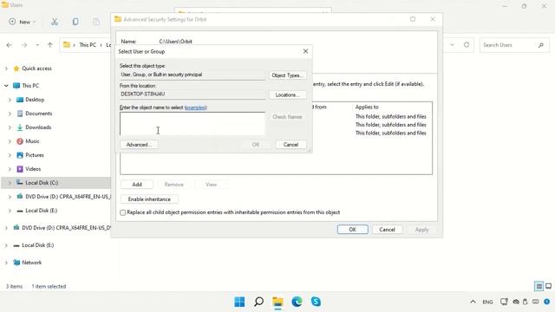
Task: Close the Select User or Group dialog
Action: click(x=305, y=51)
